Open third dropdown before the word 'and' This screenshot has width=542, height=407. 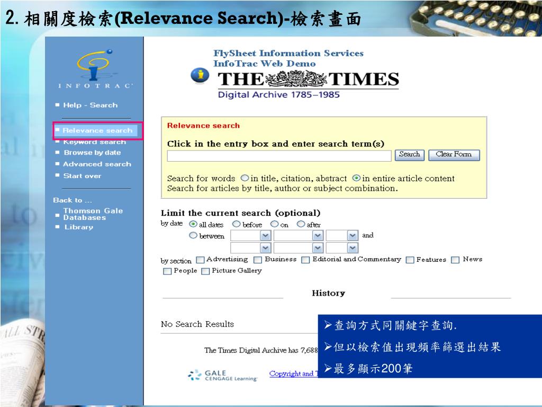click(342, 236)
